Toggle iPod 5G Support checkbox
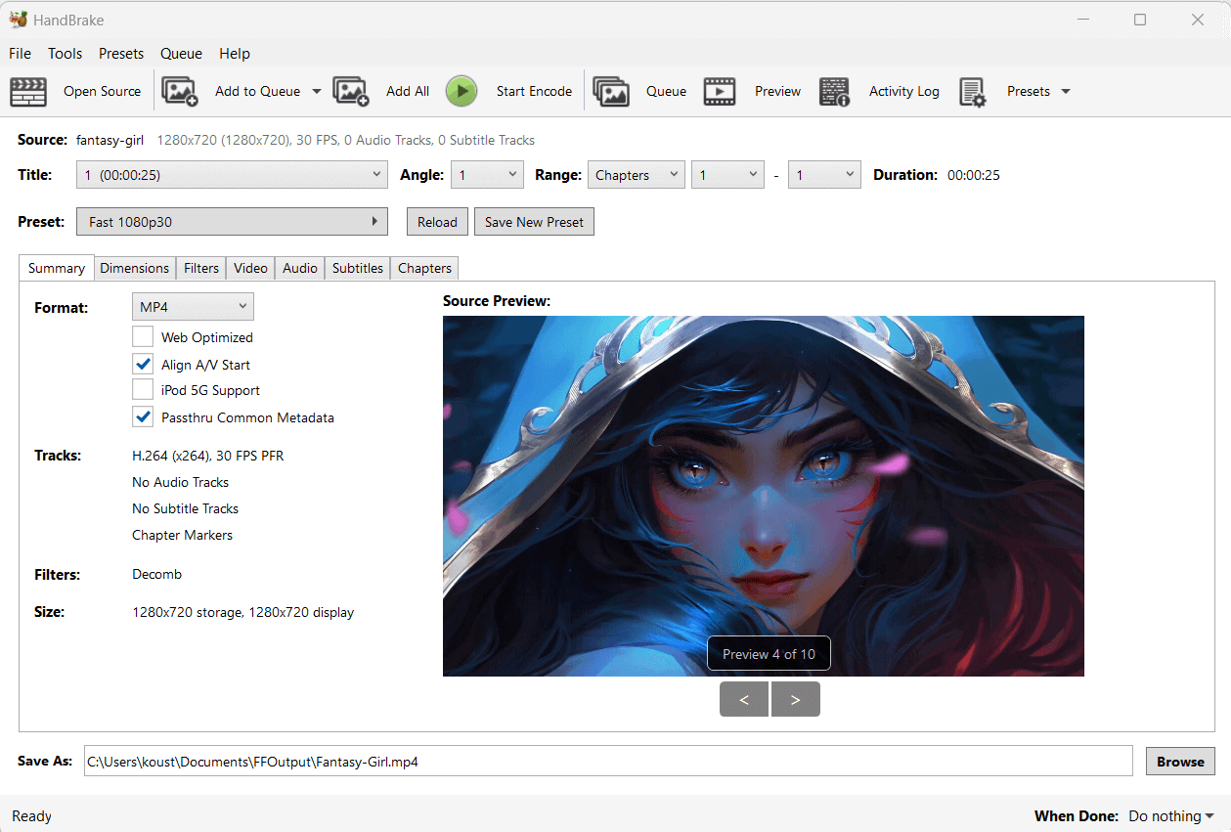The image size is (1231, 832). [143, 390]
